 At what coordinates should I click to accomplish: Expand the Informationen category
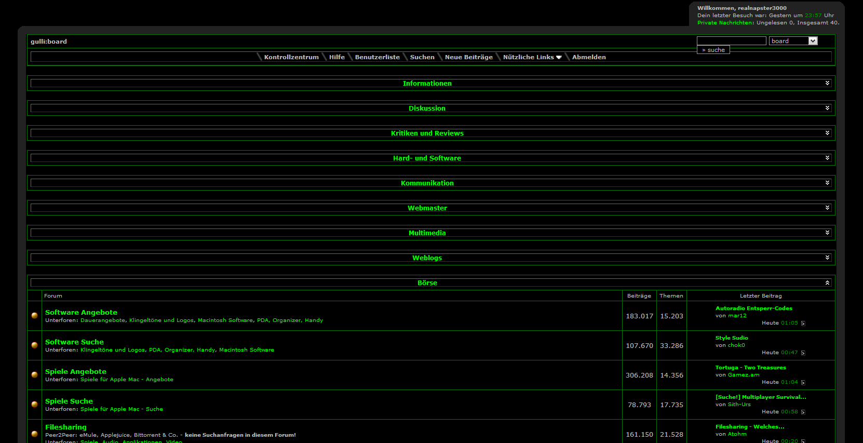point(827,83)
